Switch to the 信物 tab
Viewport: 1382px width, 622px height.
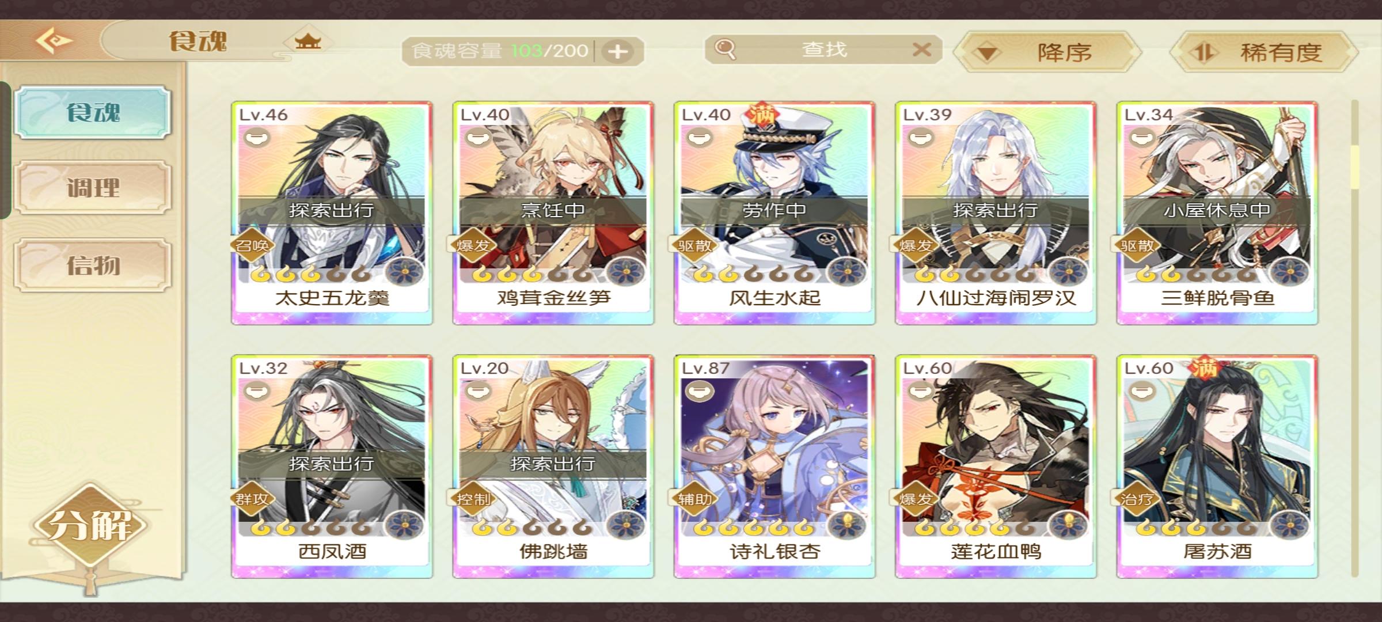coord(93,265)
